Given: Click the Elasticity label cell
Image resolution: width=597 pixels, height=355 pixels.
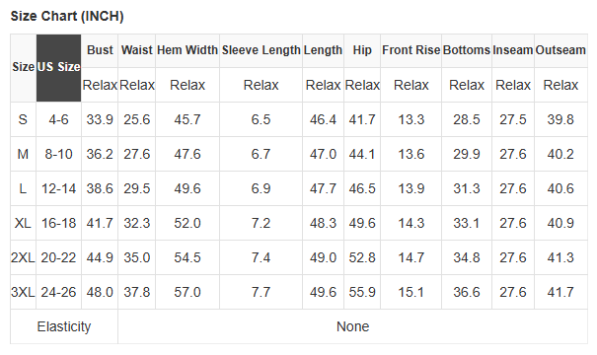Looking at the screenshot, I should coord(64,326).
